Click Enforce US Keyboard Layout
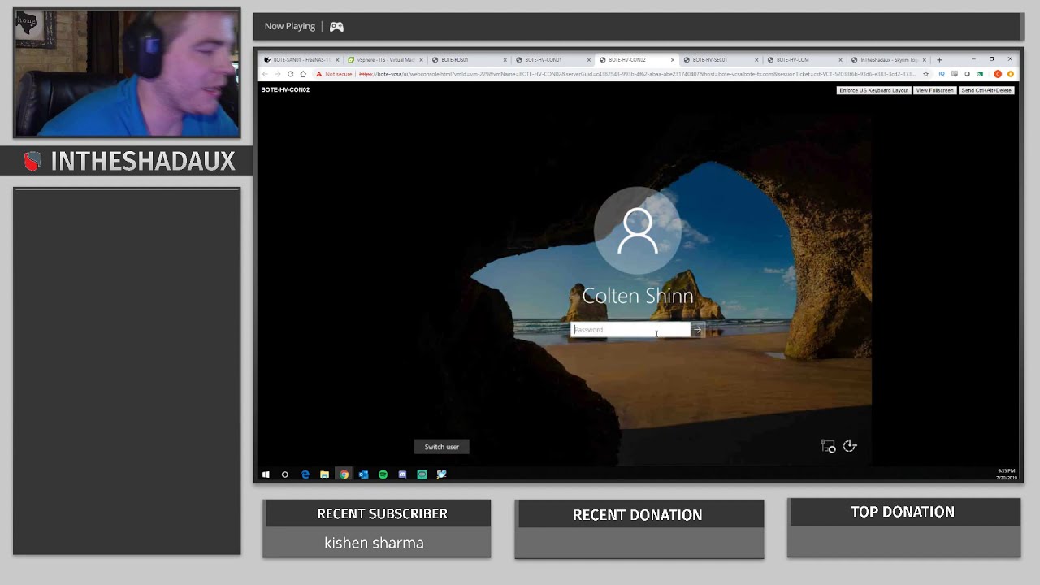Screen dimensions: 1040x585 tap(874, 90)
